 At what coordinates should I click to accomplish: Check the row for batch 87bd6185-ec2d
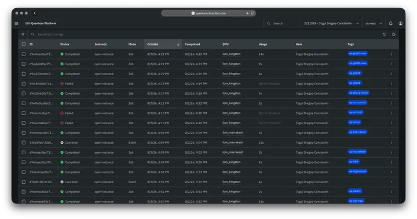24,182
